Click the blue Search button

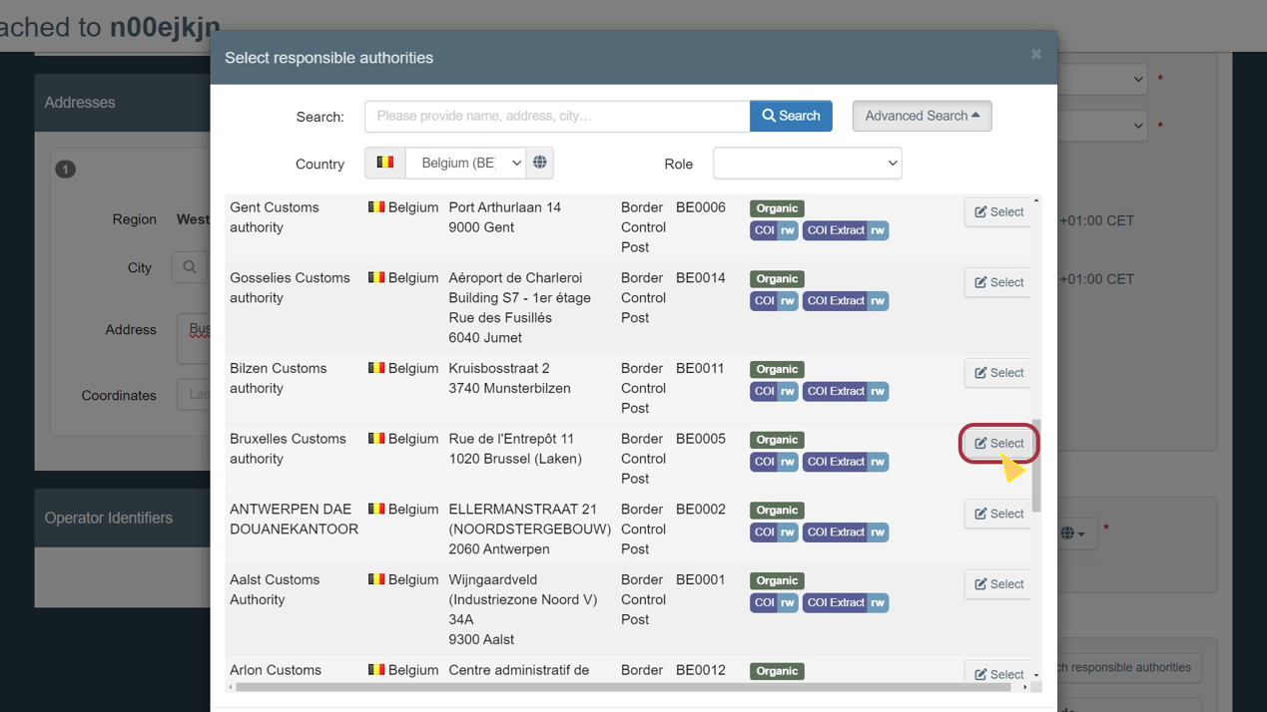pyautogui.click(x=791, y=116)
